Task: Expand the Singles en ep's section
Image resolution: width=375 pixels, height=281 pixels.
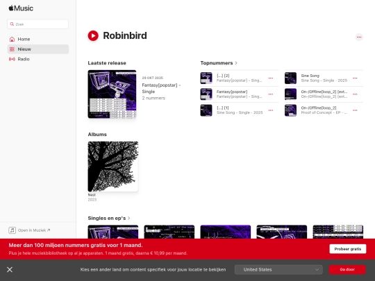Action: tap(109, 218)
